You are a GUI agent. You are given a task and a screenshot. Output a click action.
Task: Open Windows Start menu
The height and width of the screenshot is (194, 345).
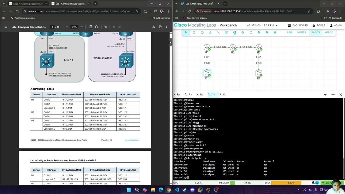click(x=129, y=190)
